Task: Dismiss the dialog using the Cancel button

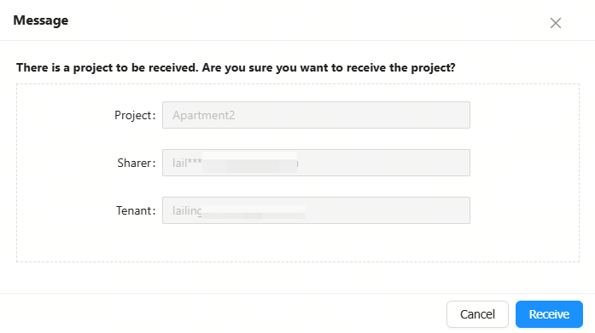Action: [x=477, y=314]
